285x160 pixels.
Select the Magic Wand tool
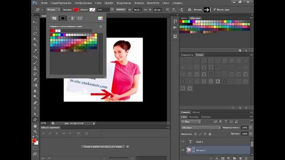(x=35, y=39)
